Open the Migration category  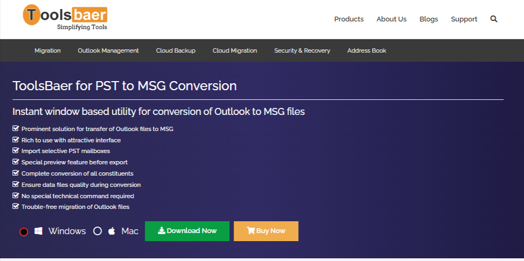48,50
